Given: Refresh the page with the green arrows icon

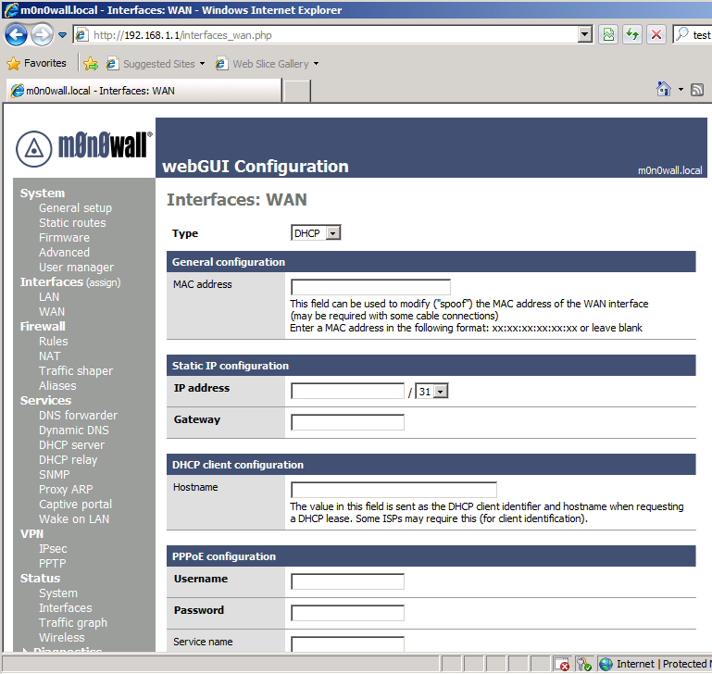Looking at the screenshot, I should tap(632, 35).
